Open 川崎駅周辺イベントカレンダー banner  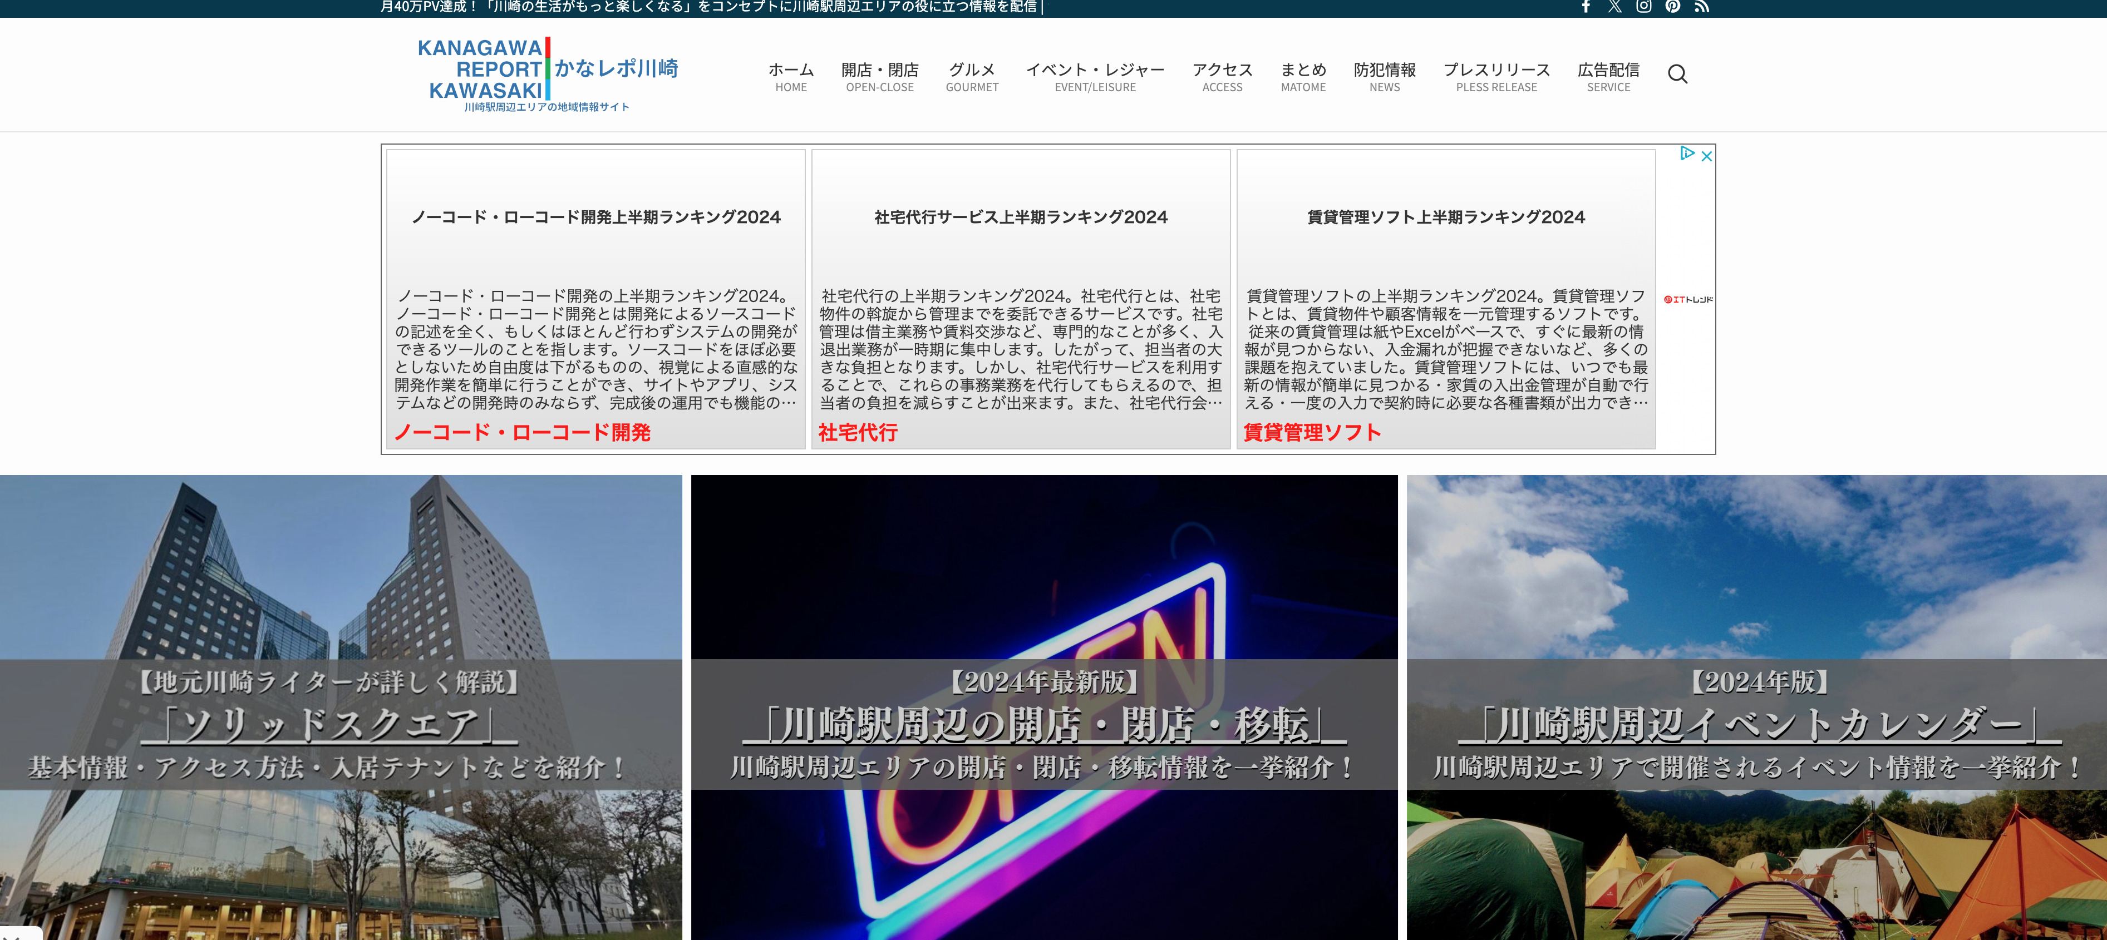point(1757,708)
